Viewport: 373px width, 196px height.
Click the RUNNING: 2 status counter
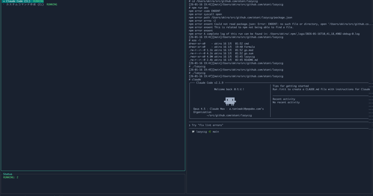click(x=11, y=177)
